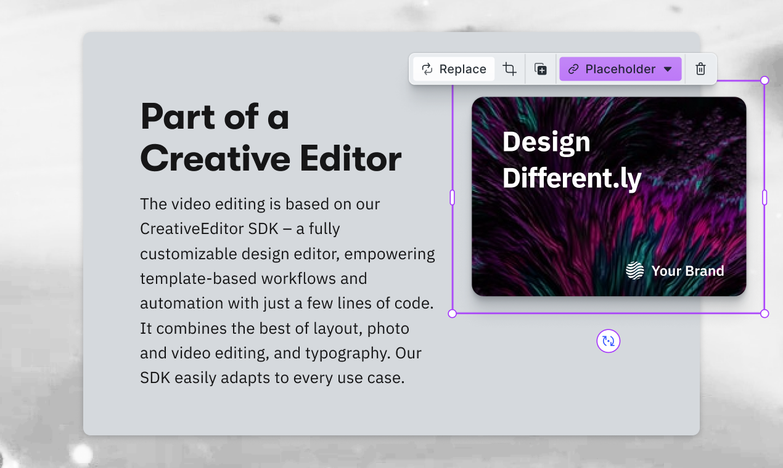Image resolution: width=783 pixels, height=468 pixels.
Task: Click the right edge resize handle
Action: [x=765, y=197]
